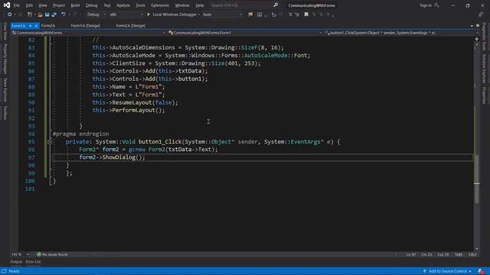Open the Toolbox side tab

(5, 112)
